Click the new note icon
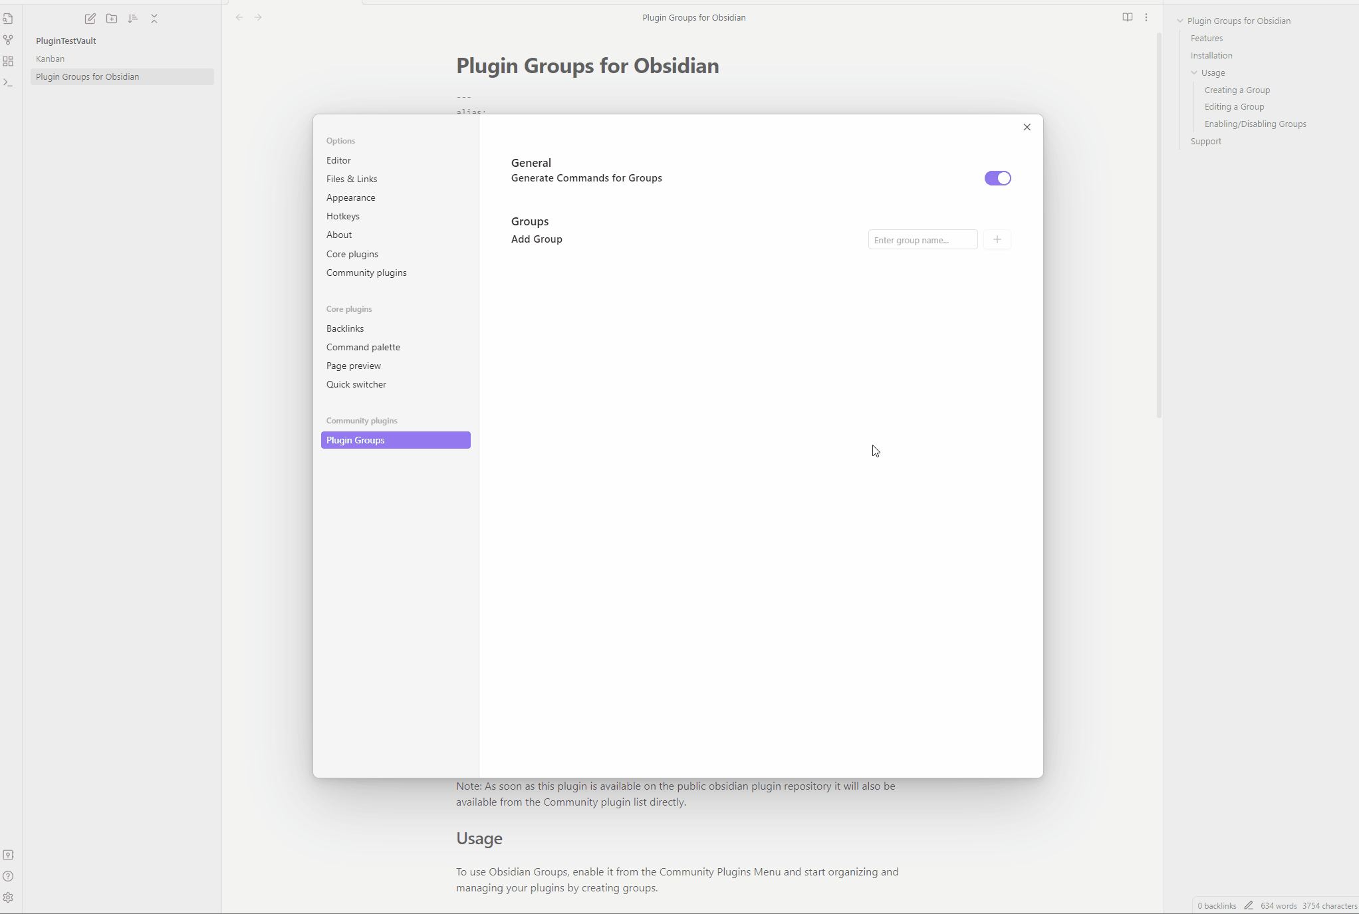 pos(90,19)
